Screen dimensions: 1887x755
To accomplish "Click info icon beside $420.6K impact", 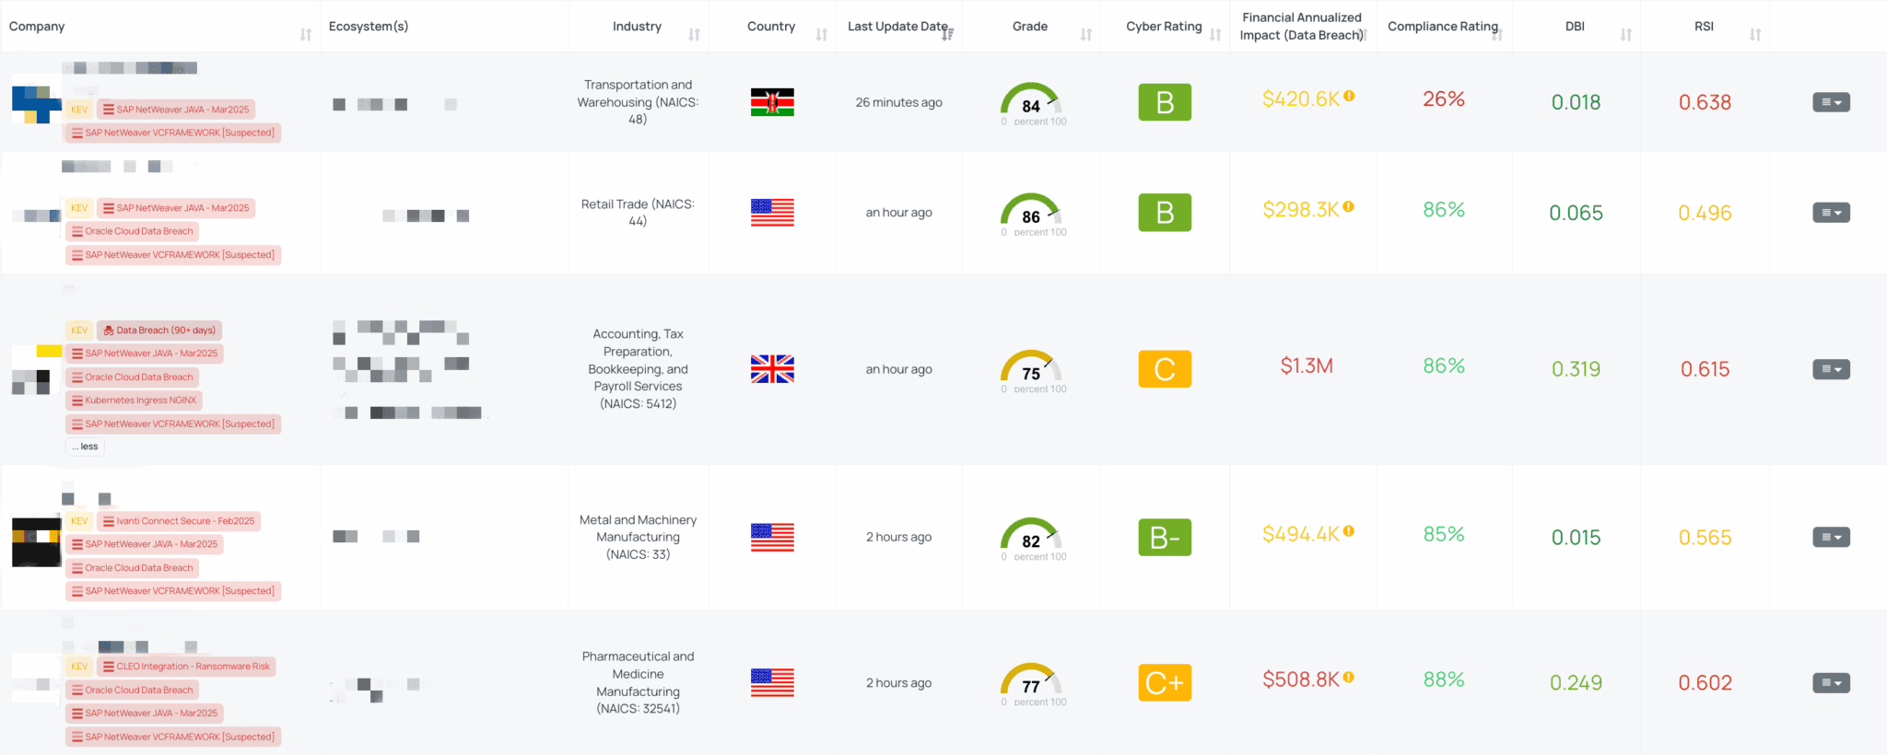I will pos(1349,96).
